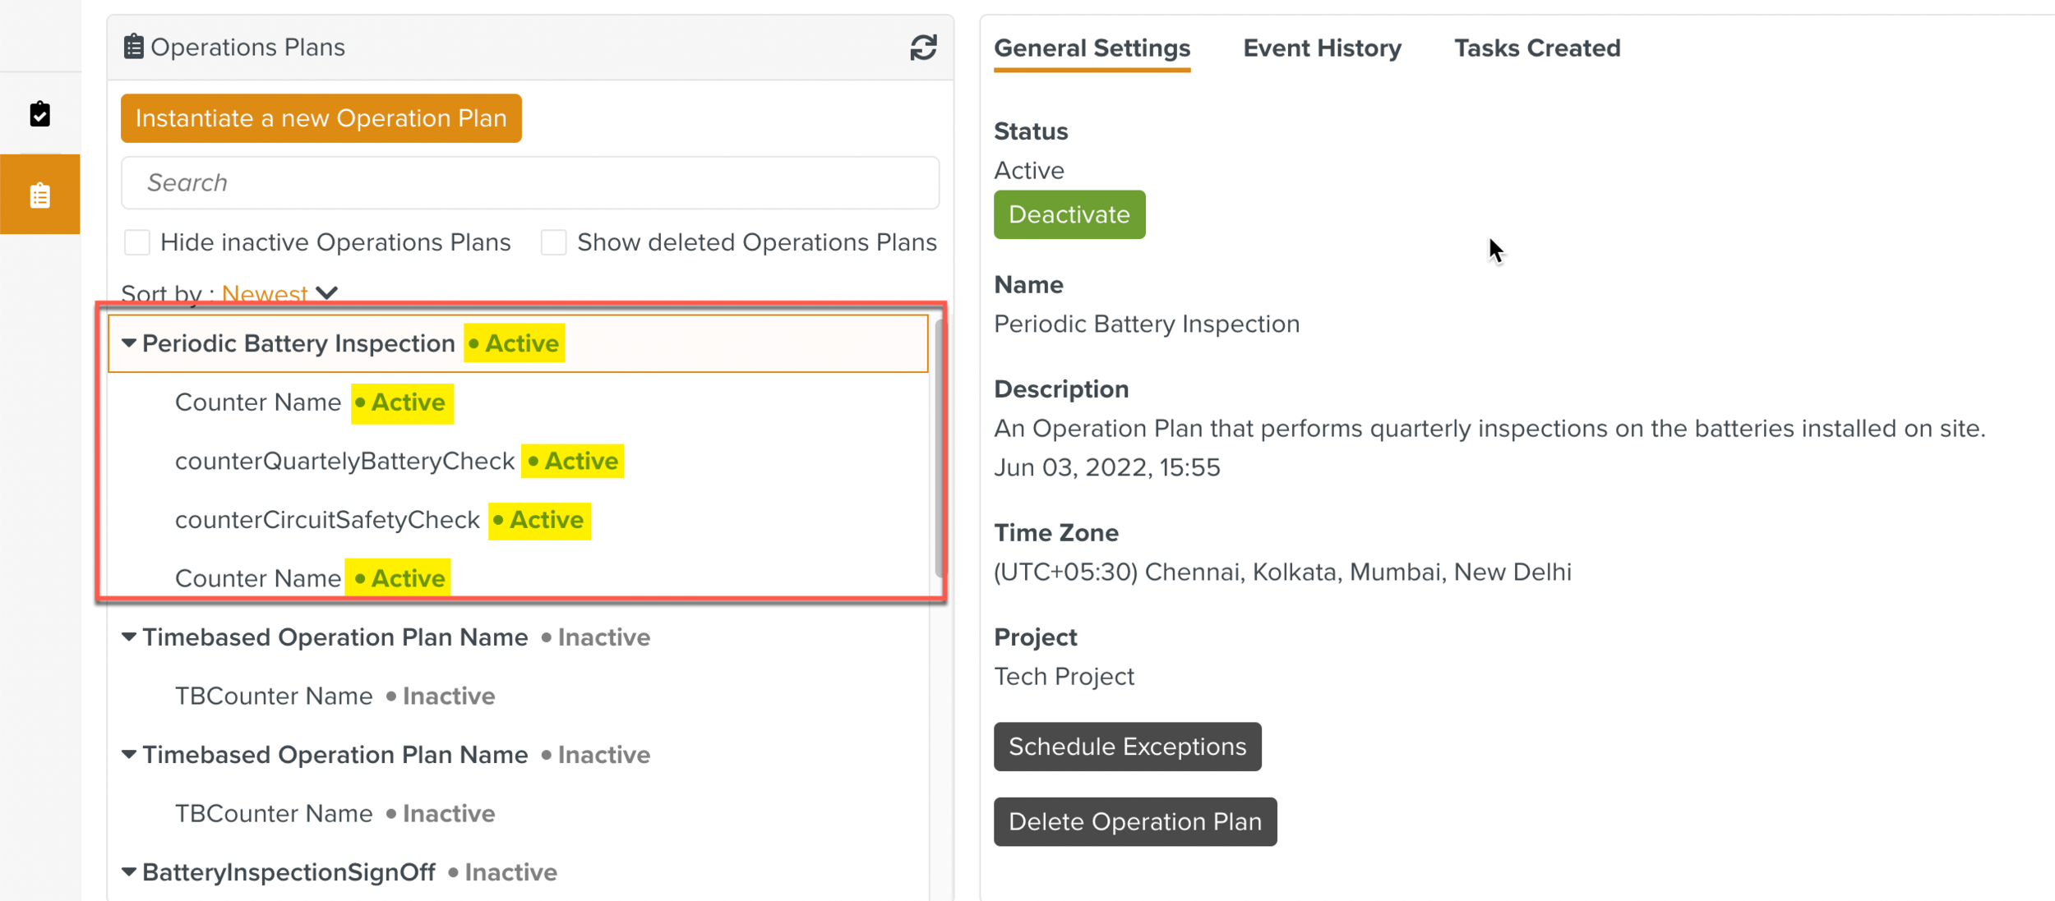The height and width of the screenshot is (901, 2055).
Task: Open Schedule Exceptions
Action: tap(1127, 747)
